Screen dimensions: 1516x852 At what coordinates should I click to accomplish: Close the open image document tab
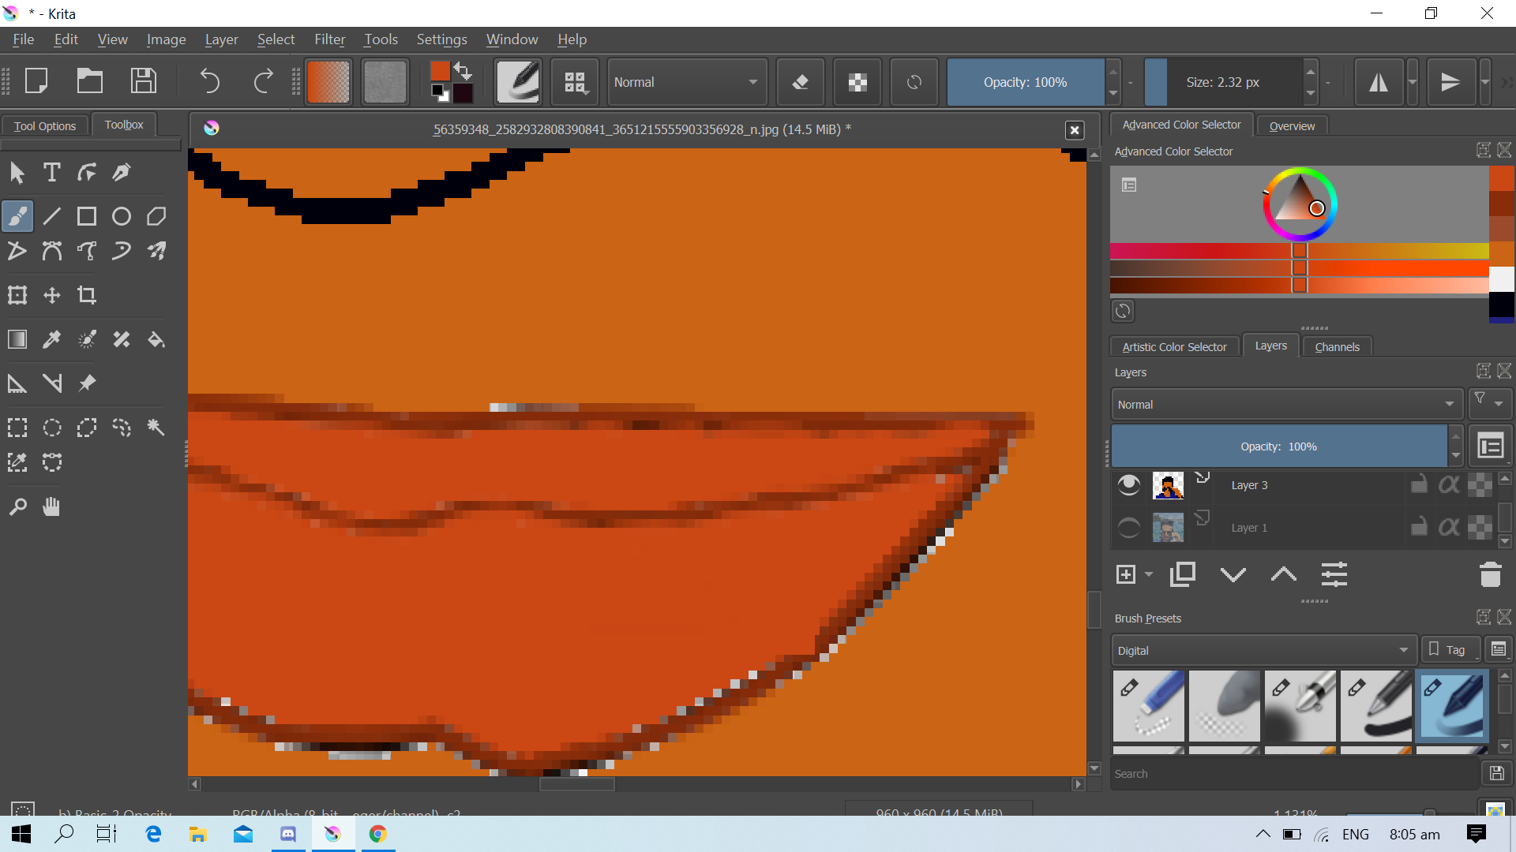tap(1075, 130)
